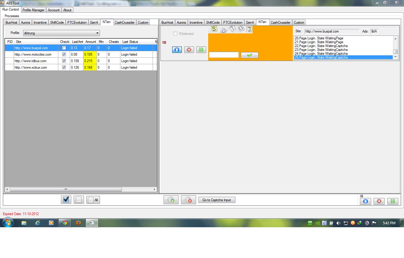Remove a process with the red X icon

pos(188,200)
